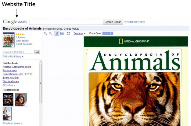Toggle fullscreen reading mode

click(x=68, y=33)
